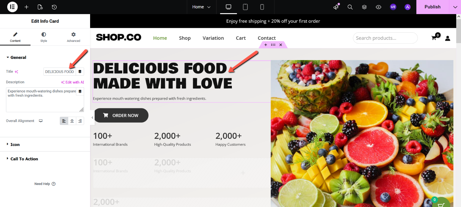461x207 pixels.
Task: Select the hero description text in canvas
Action: (150, 98)
